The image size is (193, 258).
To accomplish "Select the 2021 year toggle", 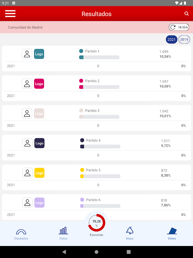I will click(x=171, y=40).
